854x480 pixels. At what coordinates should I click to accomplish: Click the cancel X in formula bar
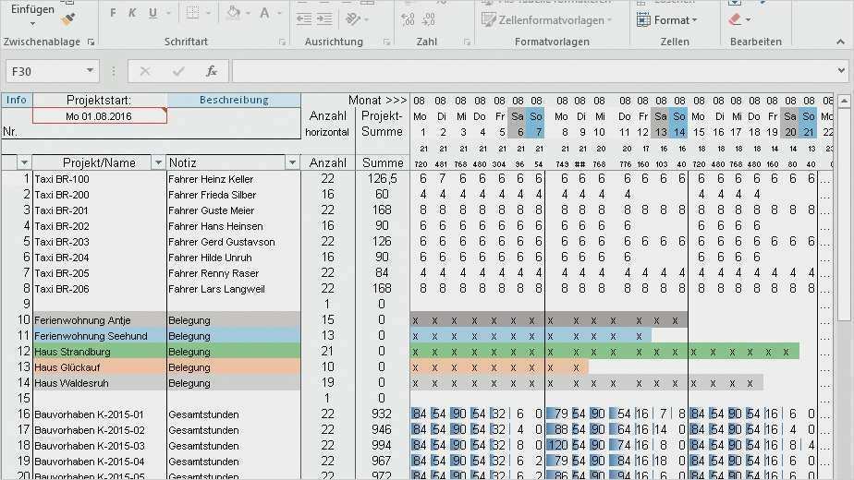click(x=145, y=71)
